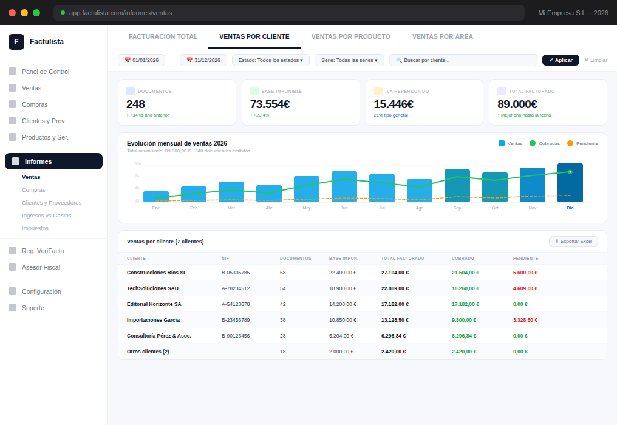This screenshot has height=425, width=617.
Task: Select the Dic bar in the chart
Action: (x=570, y=183)
